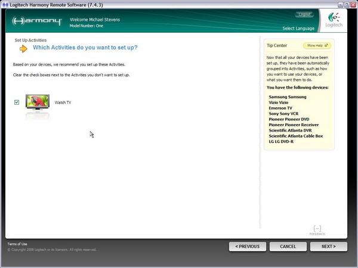Click the 'Set Up Activities' label
Viewport: 358px width, 268px height.
click(x=30, y=40)
